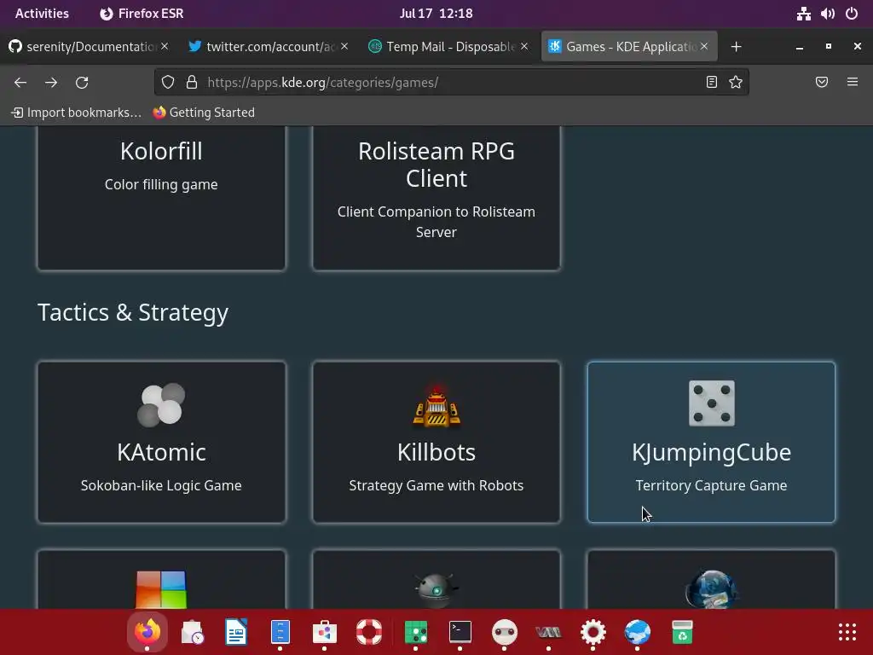Viewport: 873px width, 655px height.
Task: Open the KAtomic game card
Action: coord(161,443)
